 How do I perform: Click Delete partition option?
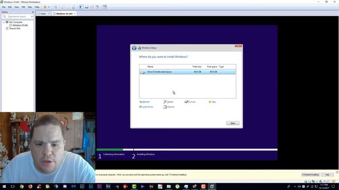[168, 102]
